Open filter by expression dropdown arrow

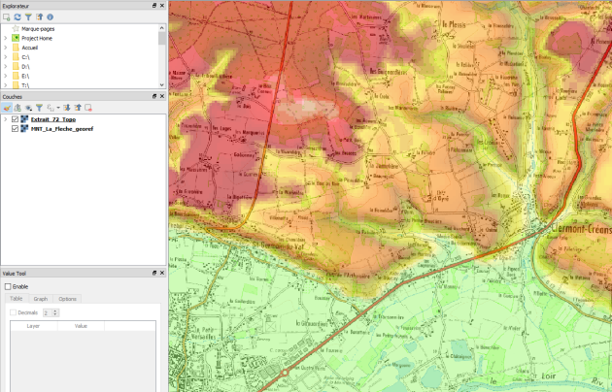(x=58, y=108)
